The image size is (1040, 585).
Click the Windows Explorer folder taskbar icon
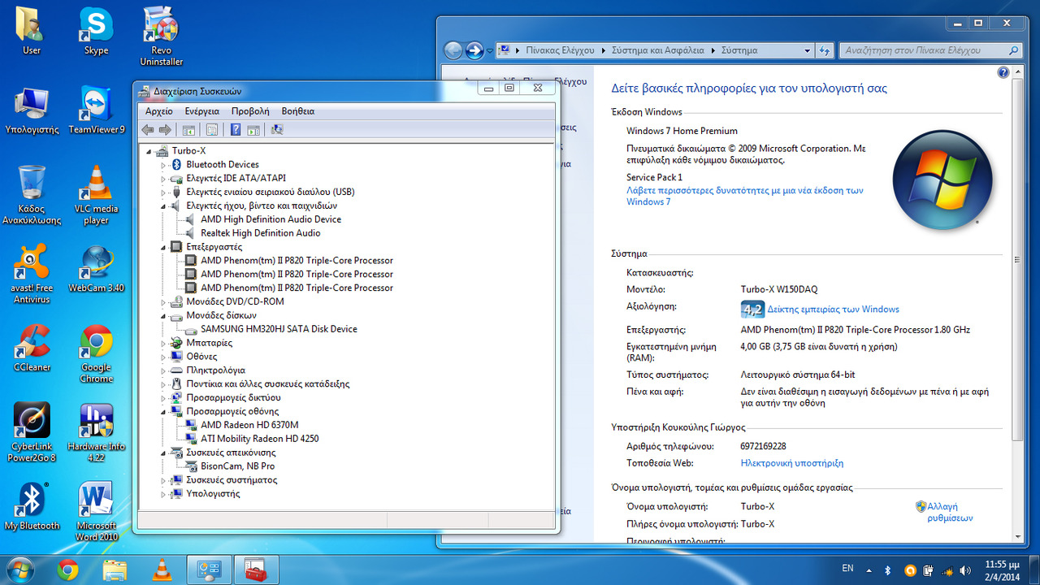[x=115, y=570]
